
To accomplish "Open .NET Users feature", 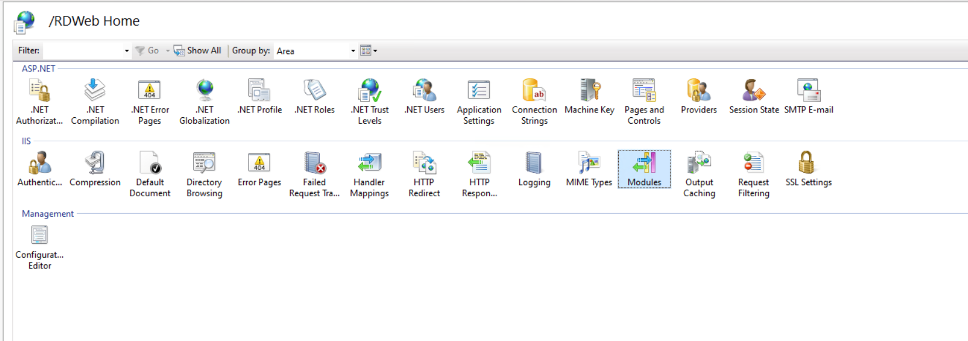I will tap(424, 97).
